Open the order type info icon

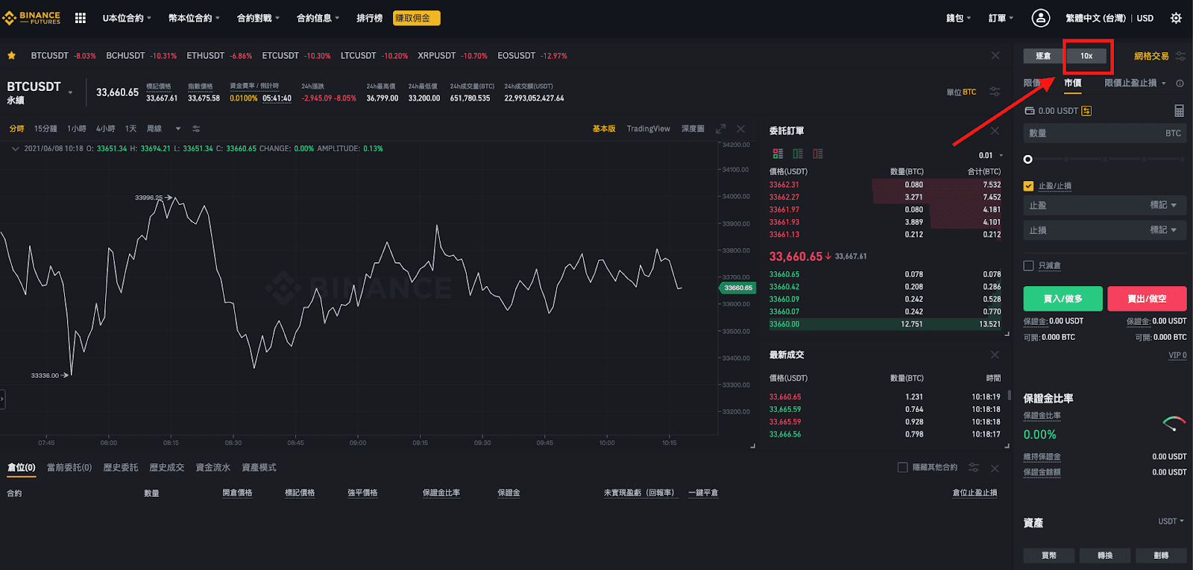1180,83
